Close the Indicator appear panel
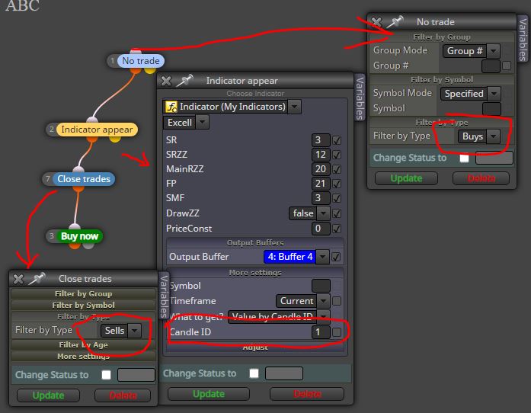Image resolution: width=531 pixels, height=413 pixels. (x=166, y=81)
